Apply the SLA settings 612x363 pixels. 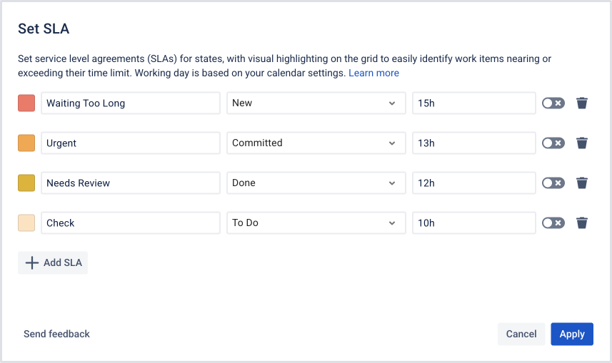572,334
